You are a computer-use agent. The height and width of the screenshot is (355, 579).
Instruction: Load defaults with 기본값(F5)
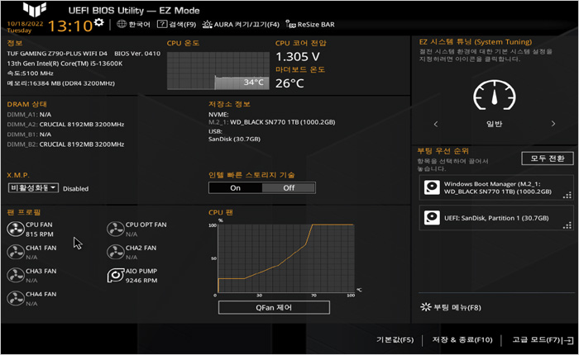pyautogui.click(x=395, y=339)
